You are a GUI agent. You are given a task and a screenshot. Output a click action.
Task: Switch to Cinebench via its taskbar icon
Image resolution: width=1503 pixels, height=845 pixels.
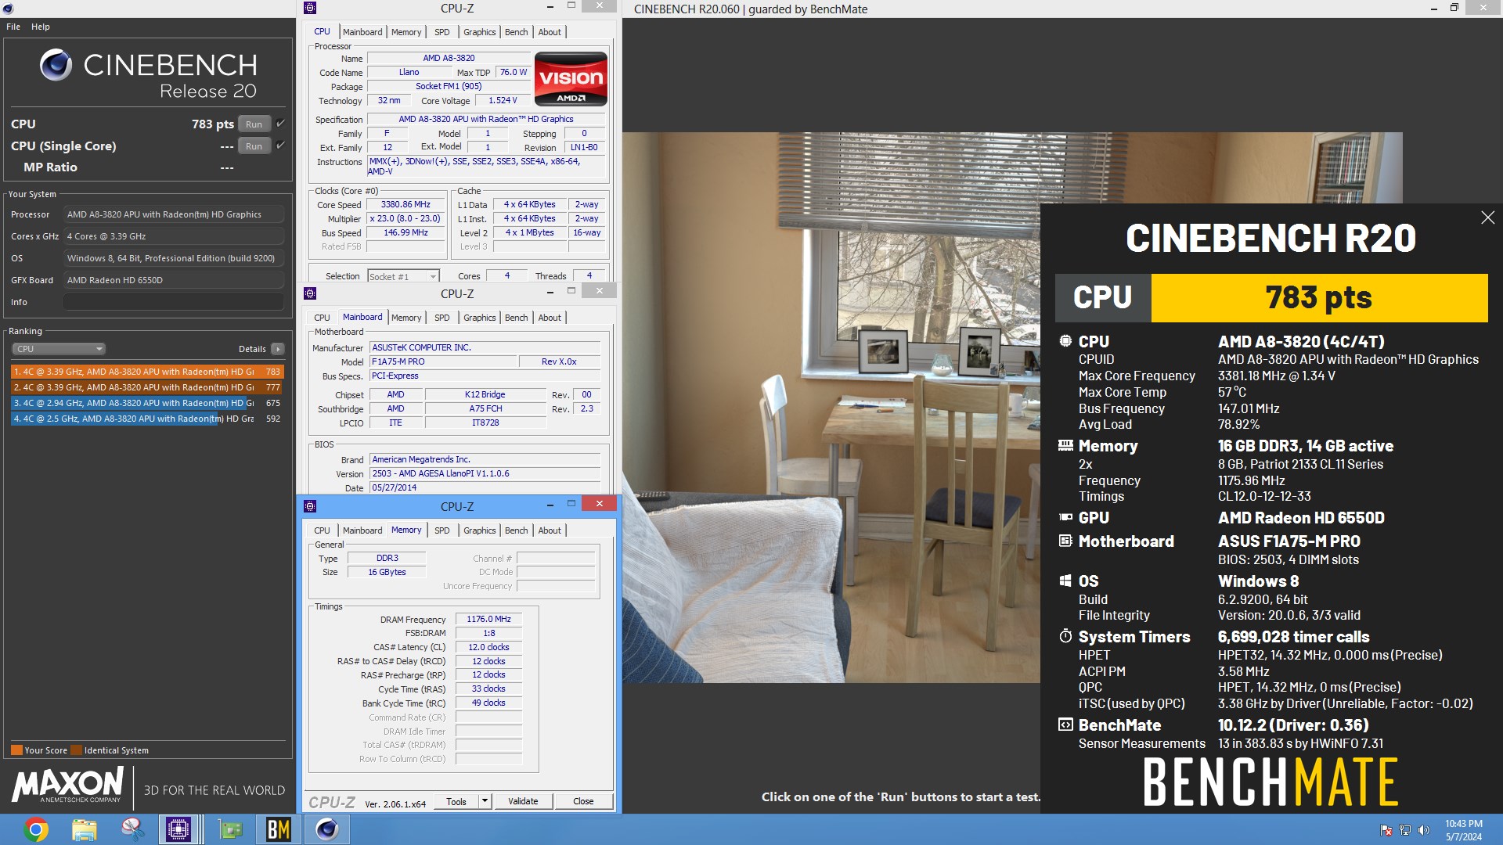click(326, 829)
